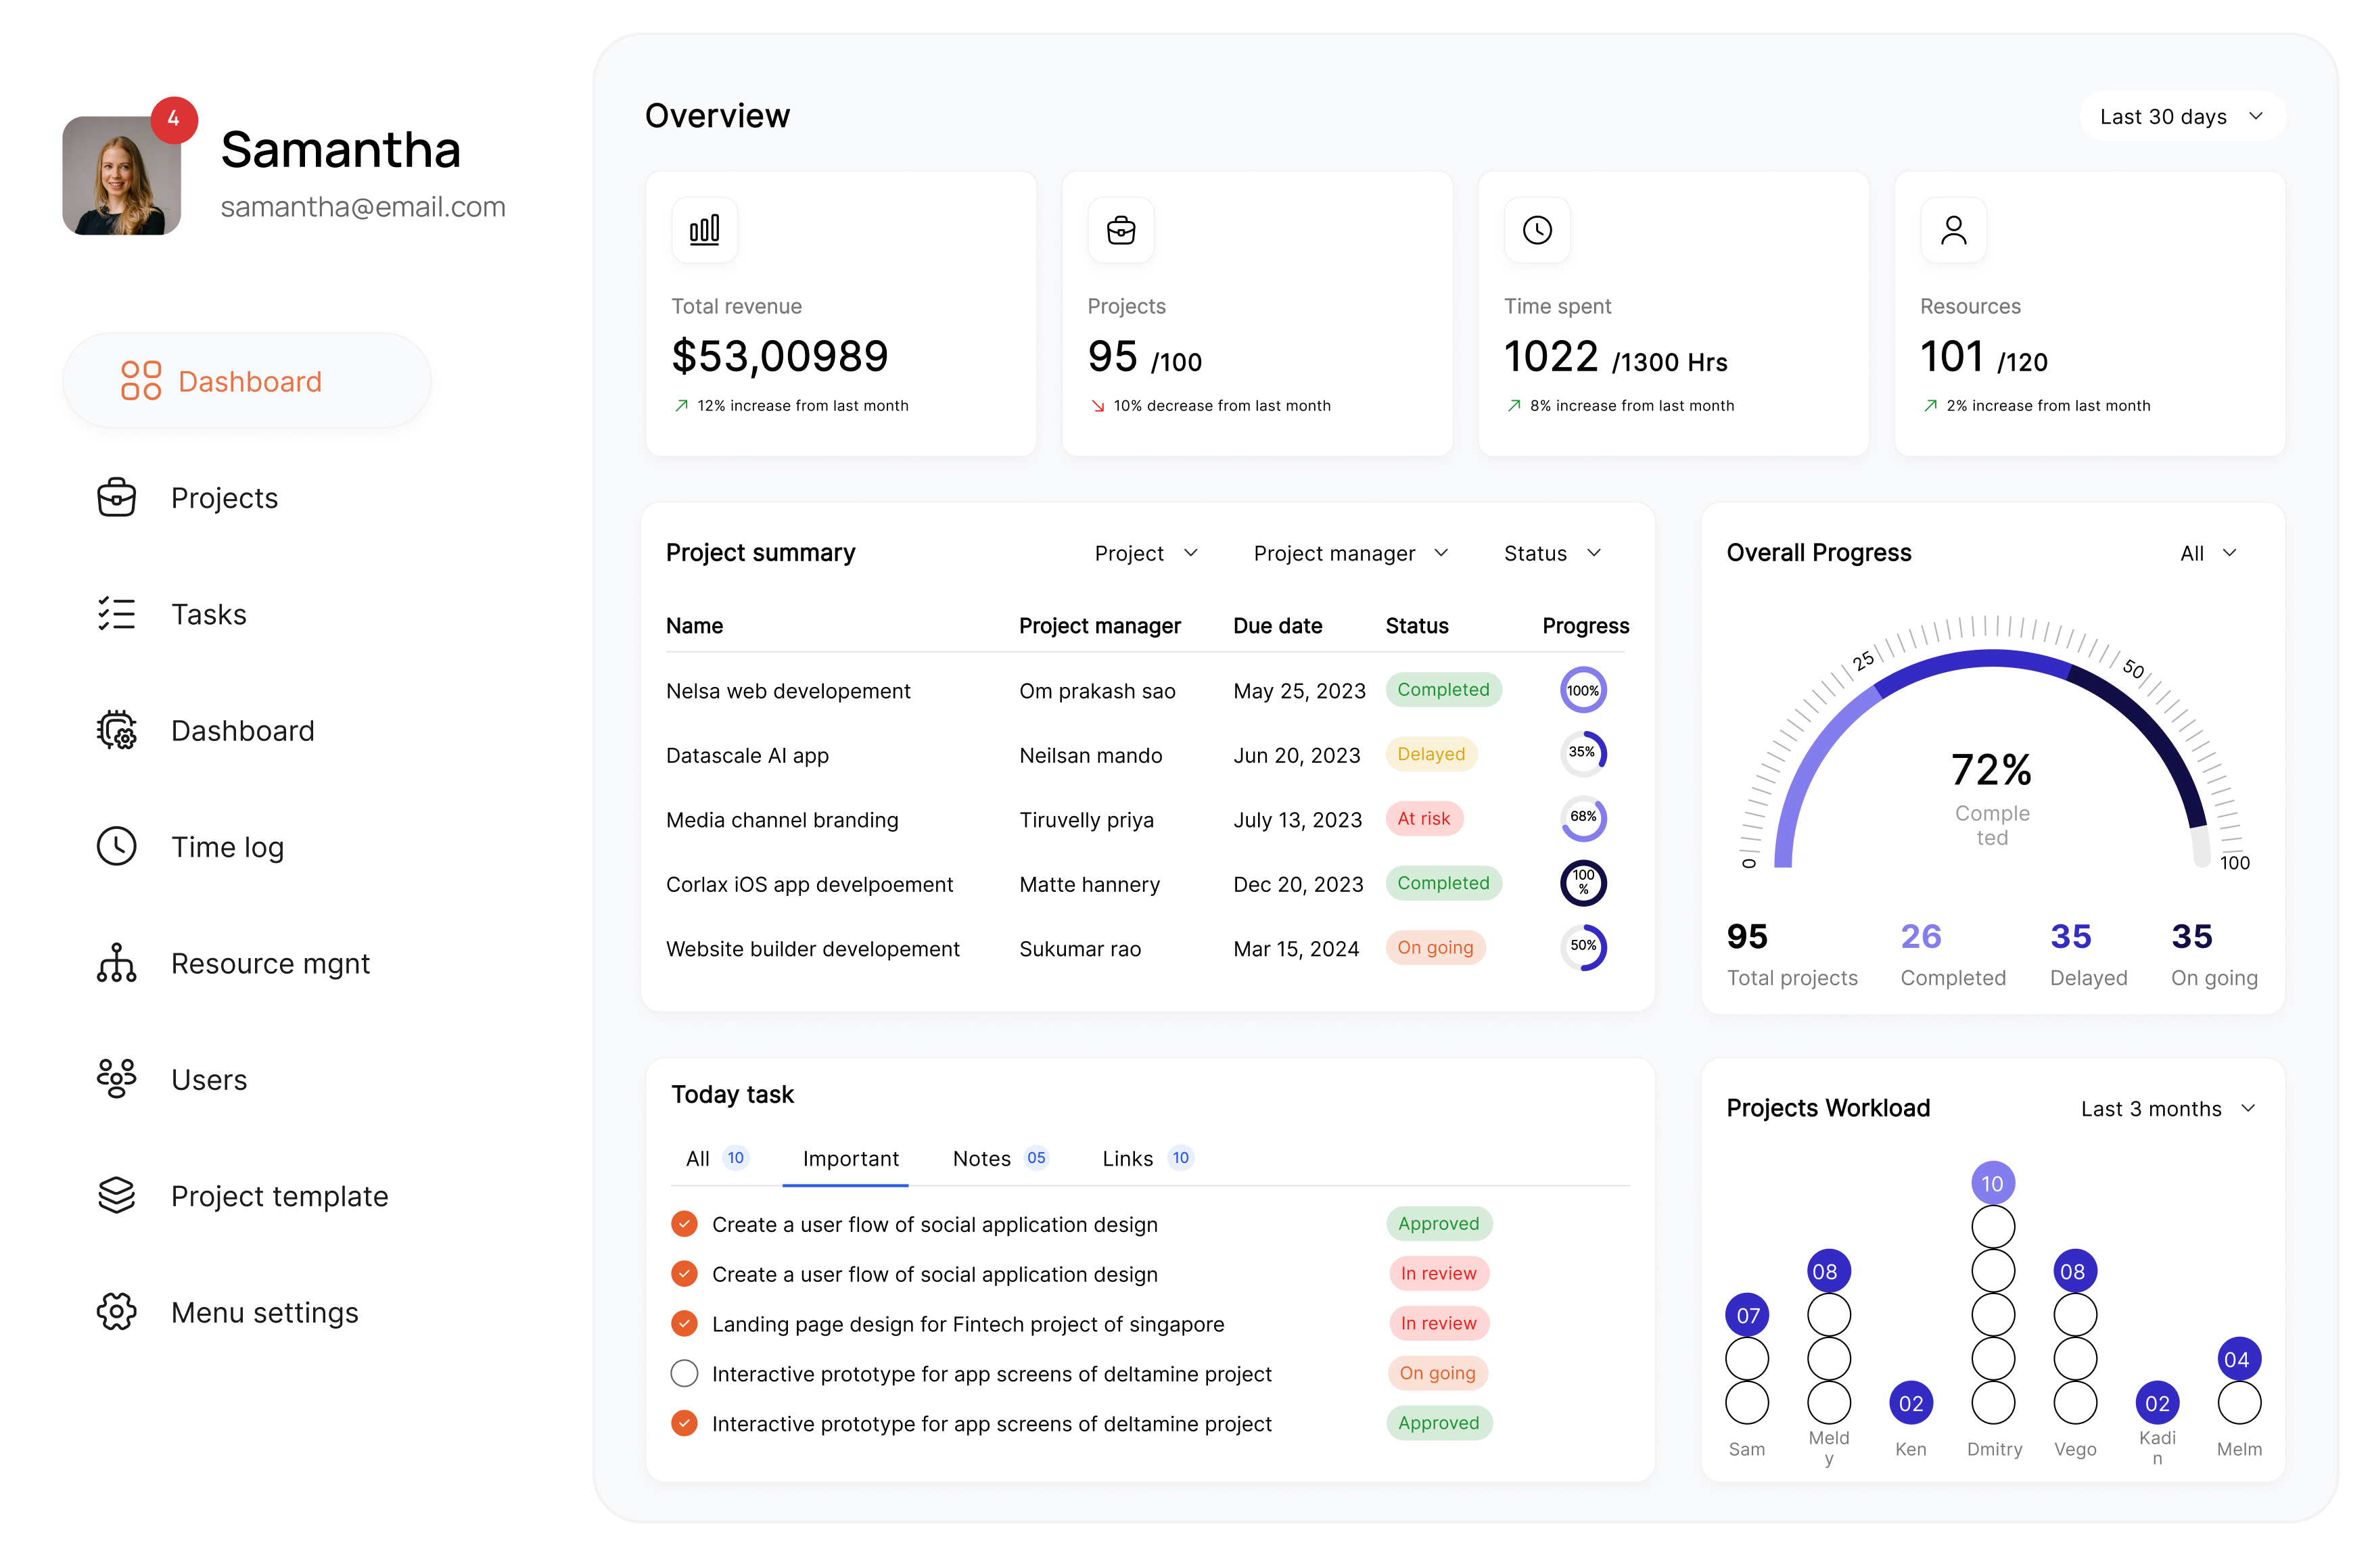Toggle the first Approved task checkbox
This screenshot has width=2372, height=1568.
pyautogui.click(x=684, y=1223)
